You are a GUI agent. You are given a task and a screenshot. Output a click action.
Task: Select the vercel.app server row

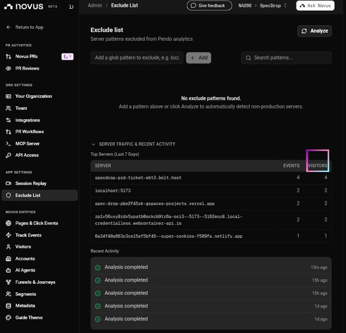point(211,203)
